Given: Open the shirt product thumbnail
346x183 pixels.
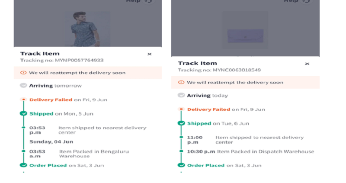Looking at the screenshot, I should [87, 29].
